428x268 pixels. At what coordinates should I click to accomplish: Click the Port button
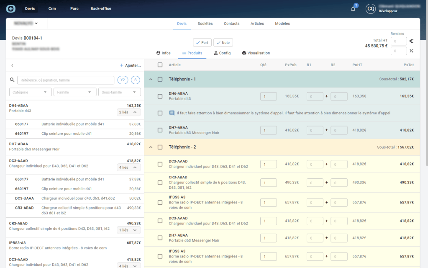click(x=202, y=43)
